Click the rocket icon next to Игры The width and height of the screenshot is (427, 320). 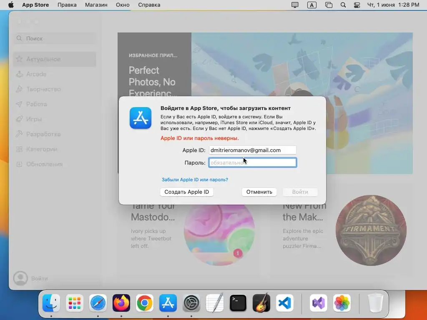click(x=19, y=119)
